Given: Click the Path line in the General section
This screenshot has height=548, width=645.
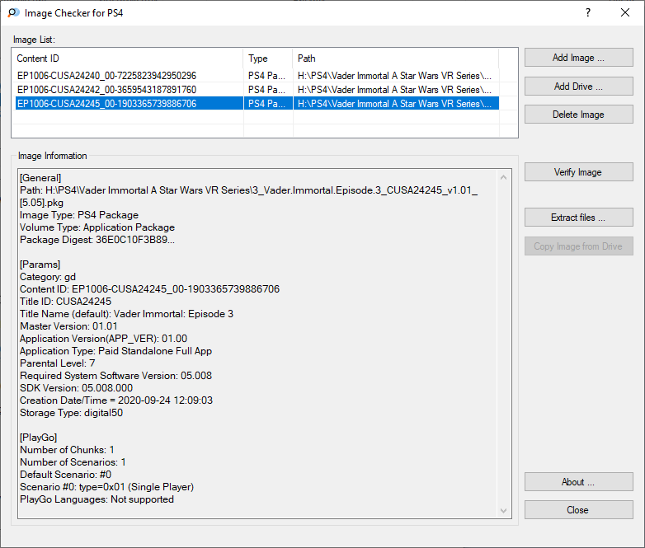Looking at the screenshot, I should [249, 196].
